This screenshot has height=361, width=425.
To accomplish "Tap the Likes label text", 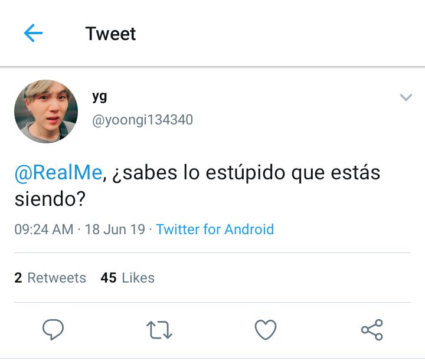I will (138, 278).
